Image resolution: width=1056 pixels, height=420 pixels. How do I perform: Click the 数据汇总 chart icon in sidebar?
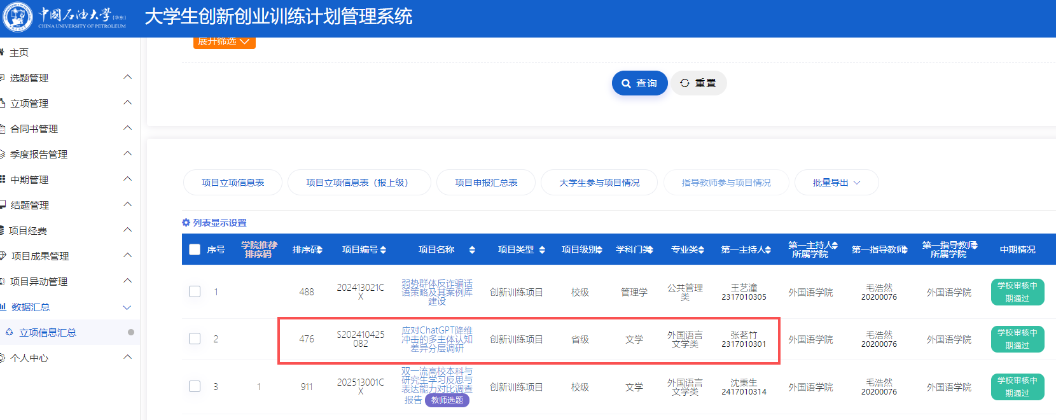click(3, 307)
